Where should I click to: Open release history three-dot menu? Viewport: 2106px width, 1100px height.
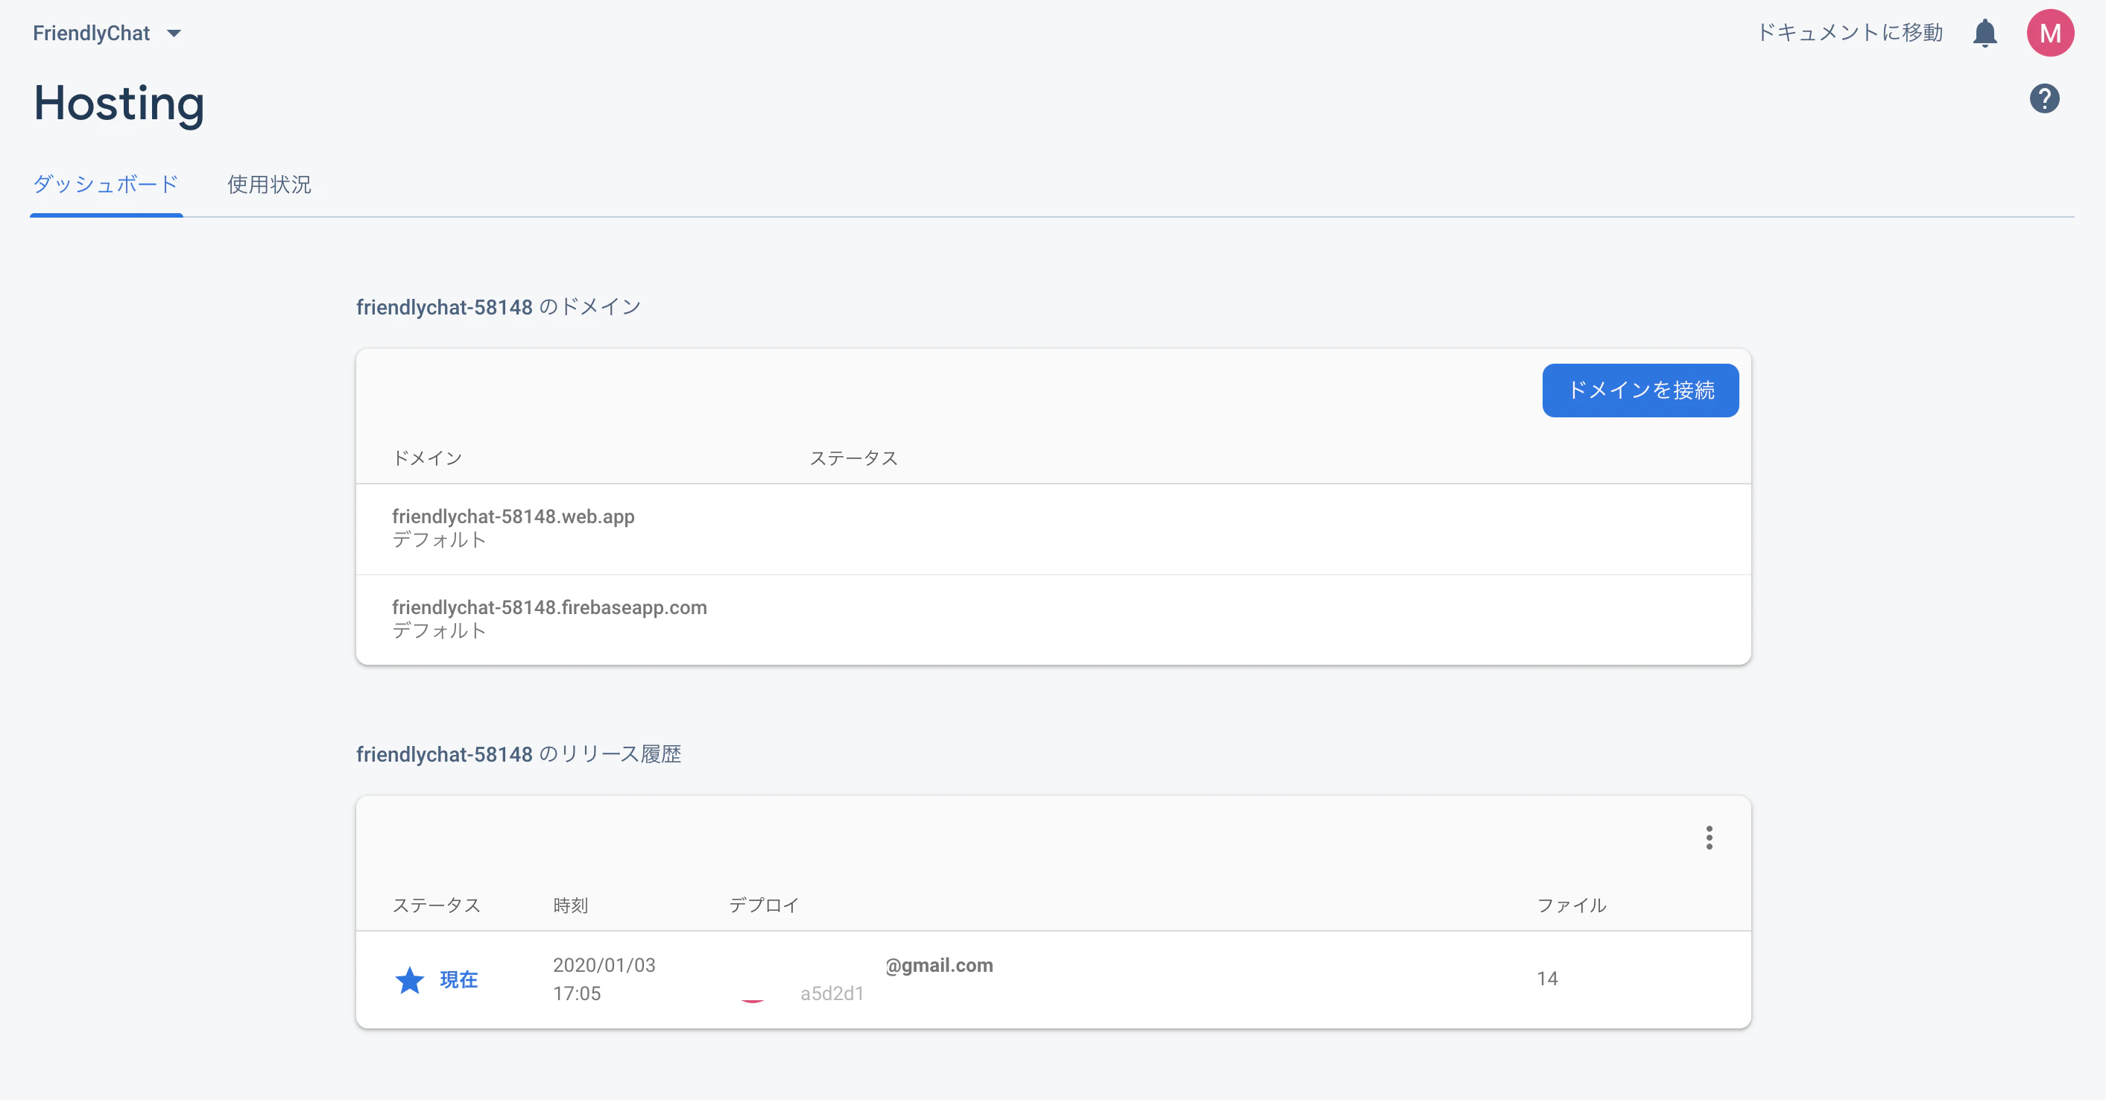click(x=1709, y=838)
